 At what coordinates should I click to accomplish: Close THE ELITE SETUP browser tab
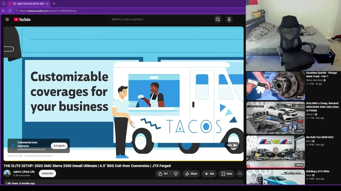coord(47,4)
